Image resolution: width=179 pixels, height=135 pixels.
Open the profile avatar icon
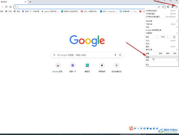(x=172, y=7)
